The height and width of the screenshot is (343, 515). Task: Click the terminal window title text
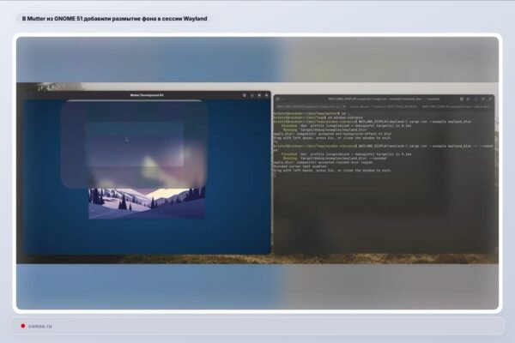click(384, 99)
